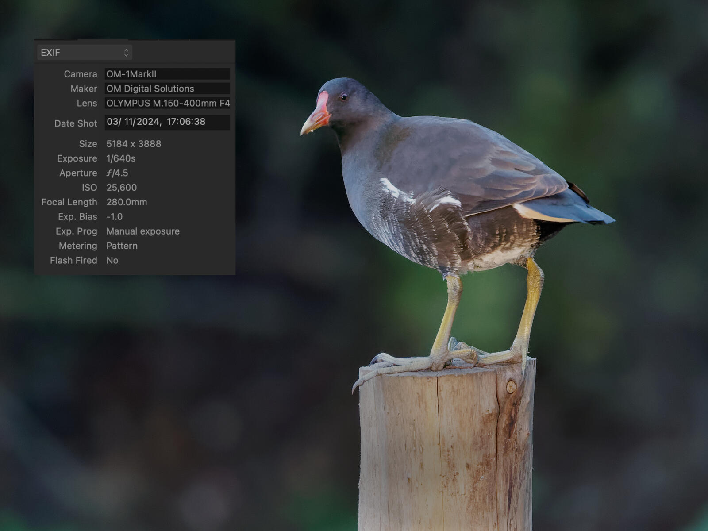Click the Camera label in EXIF panel
Screen dimensions: 708x531
(x=80, y=74)
